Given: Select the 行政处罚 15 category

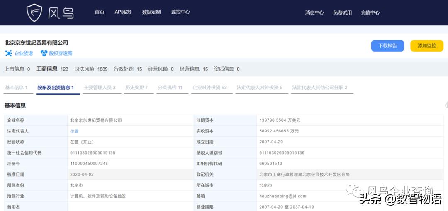Looking at the screenshot, I should pyautogui.click(x=128, y=69).
